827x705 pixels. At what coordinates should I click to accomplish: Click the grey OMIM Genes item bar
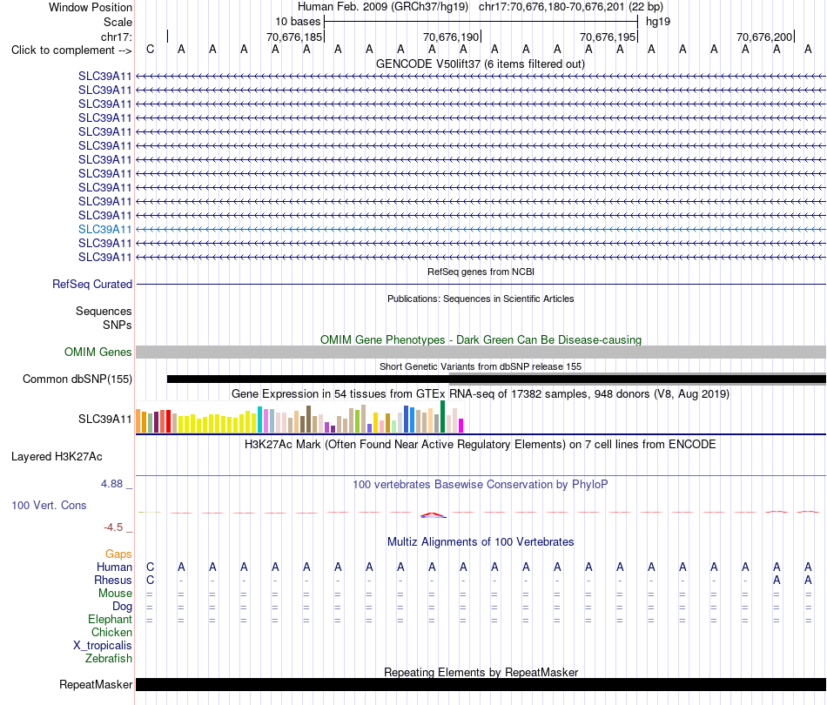coord(481,352)
